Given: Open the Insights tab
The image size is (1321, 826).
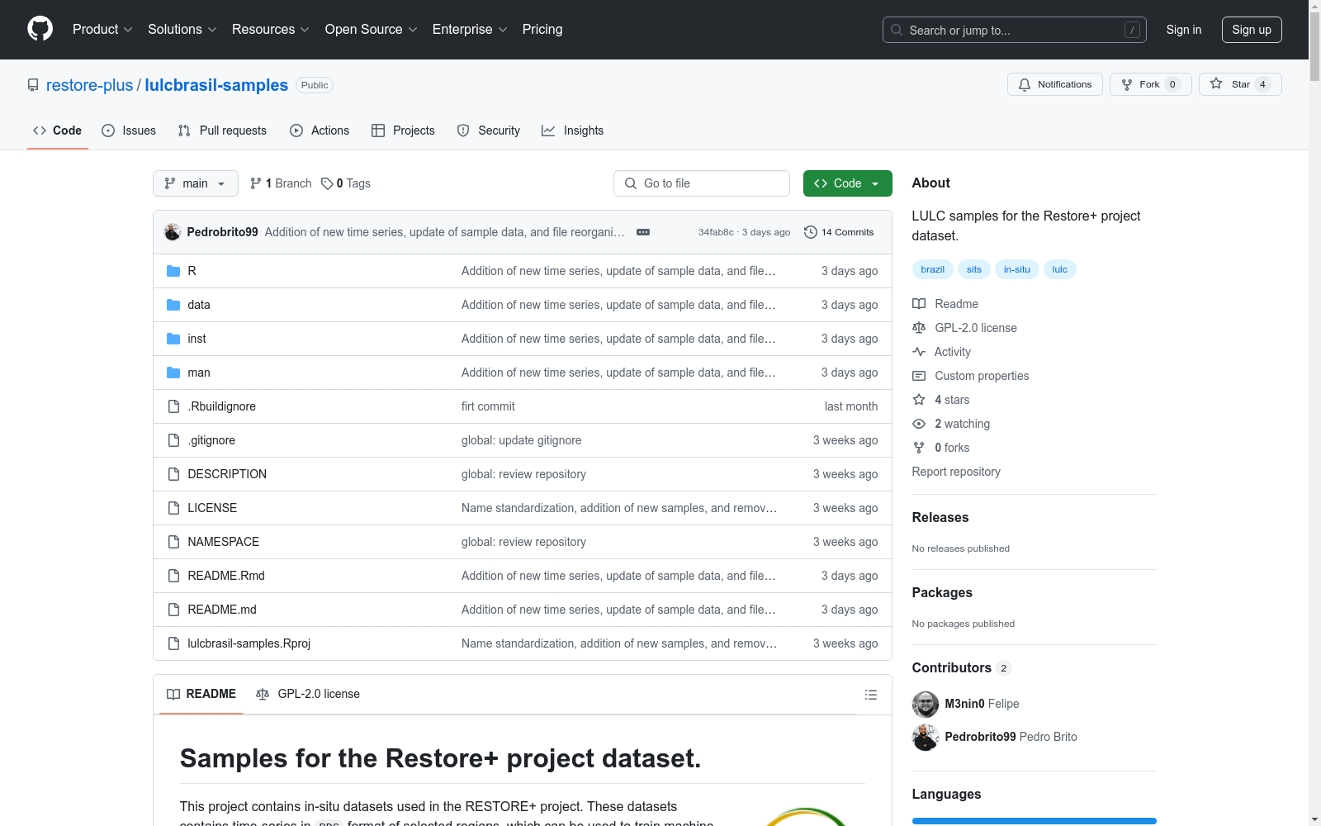Looking at the screenshot, I should coord(573,131).
